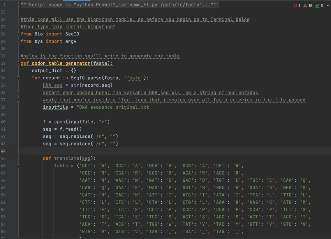This screenshot has width=331, height=239.
Task: Click 'SeqIO.parse' in the for loop
Action: click(x=86, y=78)
